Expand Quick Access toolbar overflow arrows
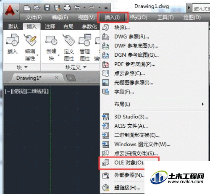 pyautogui.click(x=106, y=8)
